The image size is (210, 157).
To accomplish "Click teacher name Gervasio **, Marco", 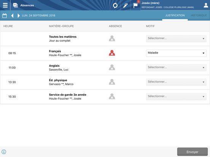I will point(61,84).
